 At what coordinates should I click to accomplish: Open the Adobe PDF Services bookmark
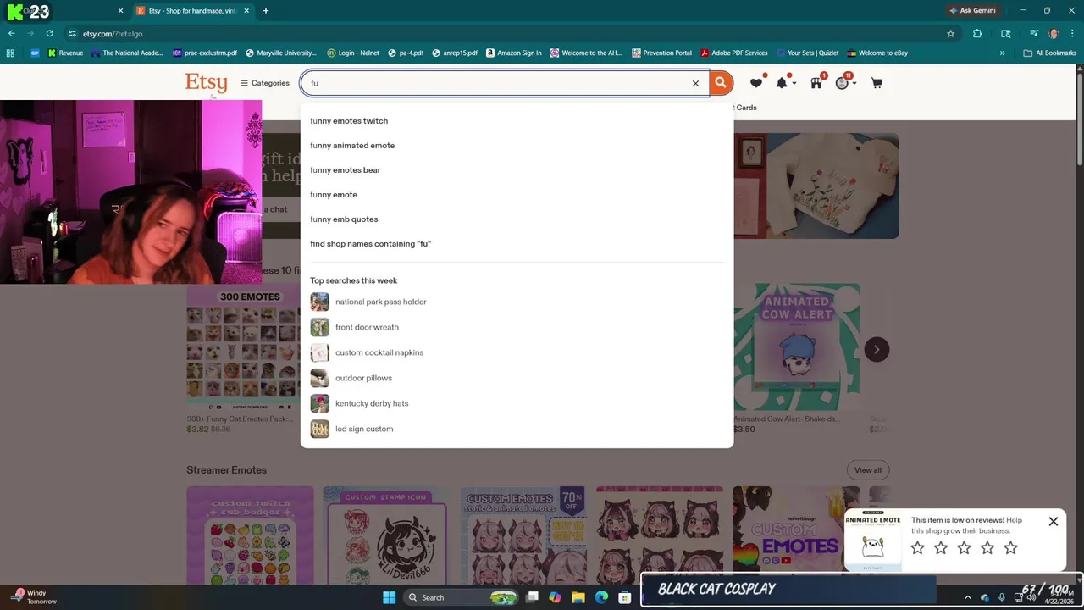[733, 53]
